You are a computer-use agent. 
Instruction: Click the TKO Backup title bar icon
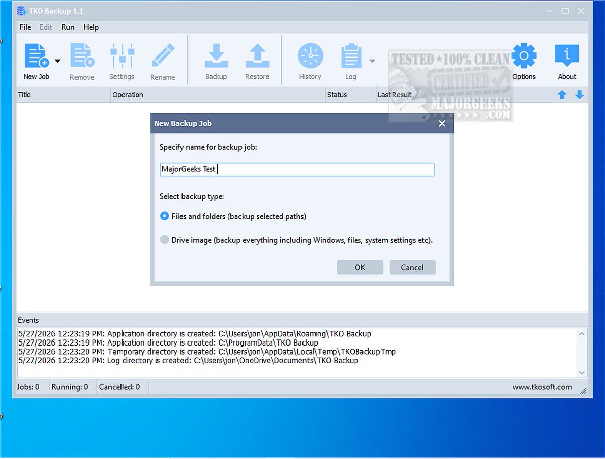[x=21, y=11]
